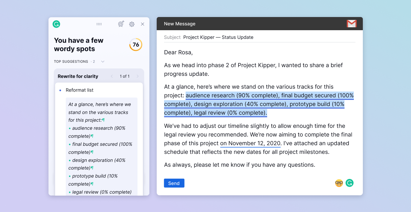Accept the reformatted list preview text
Viewport: 411px width, 212px height.
pos(102,146)
